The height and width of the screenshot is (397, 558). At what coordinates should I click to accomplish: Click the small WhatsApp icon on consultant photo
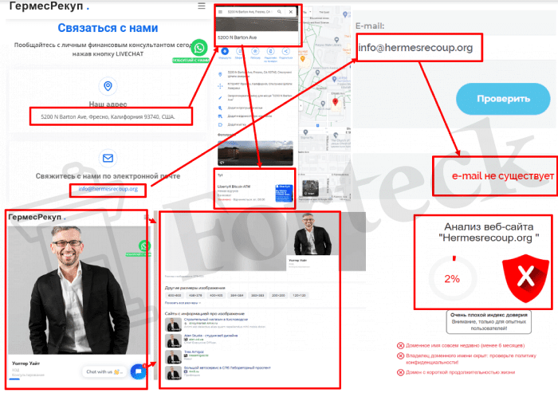pyautogui.click(x=144, y=246)
